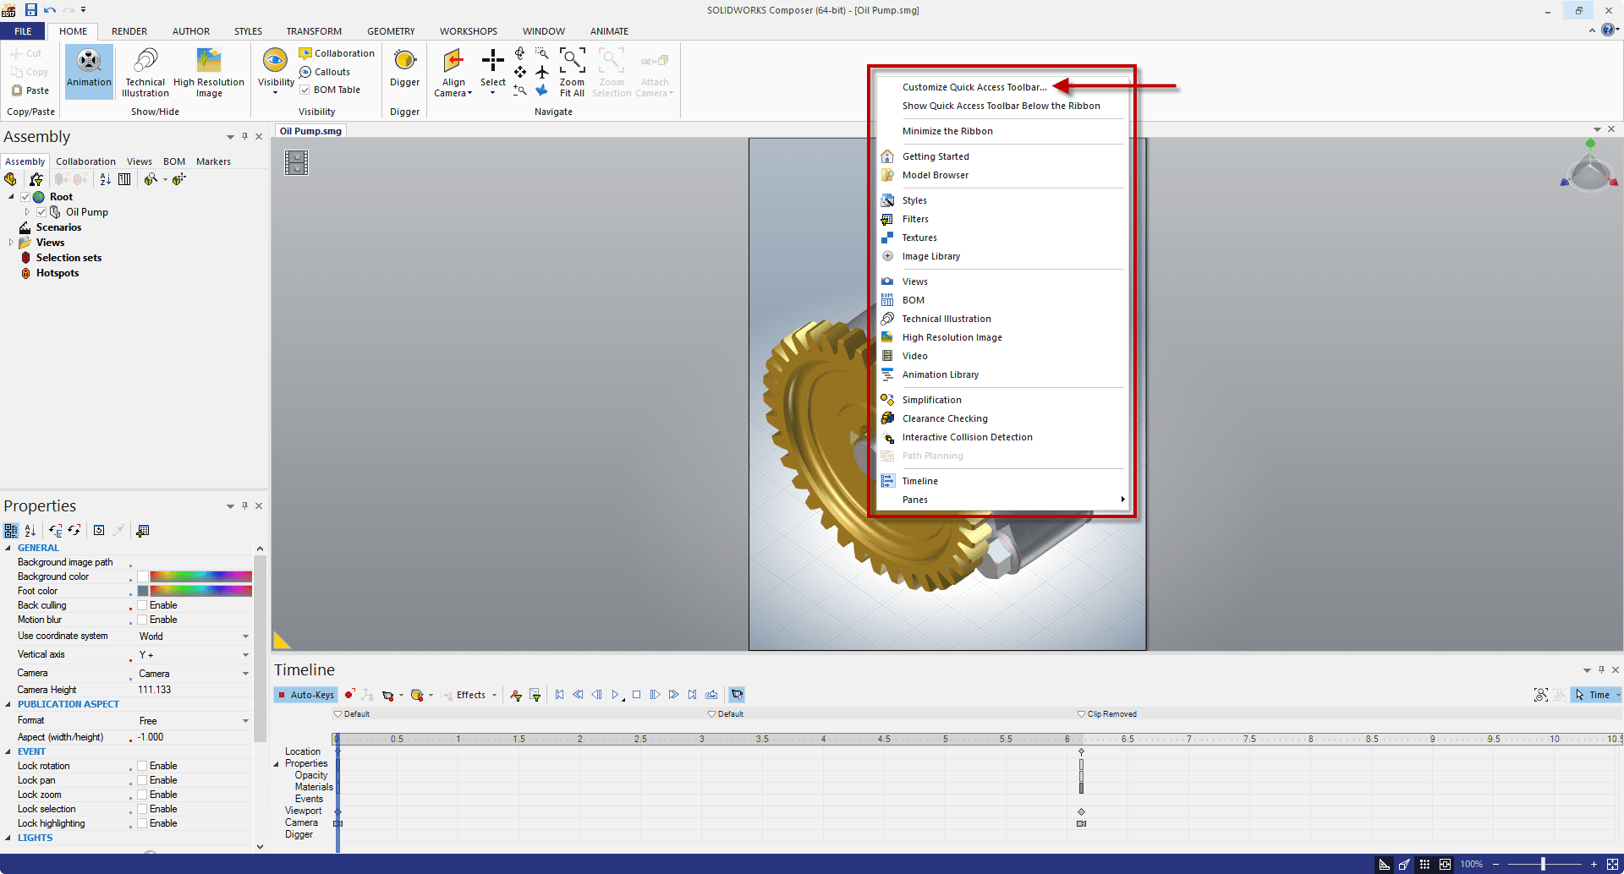This screenshot has height=874, width=1624.
Task: Enable Back culling checkbox
Action: click(142, 605)
